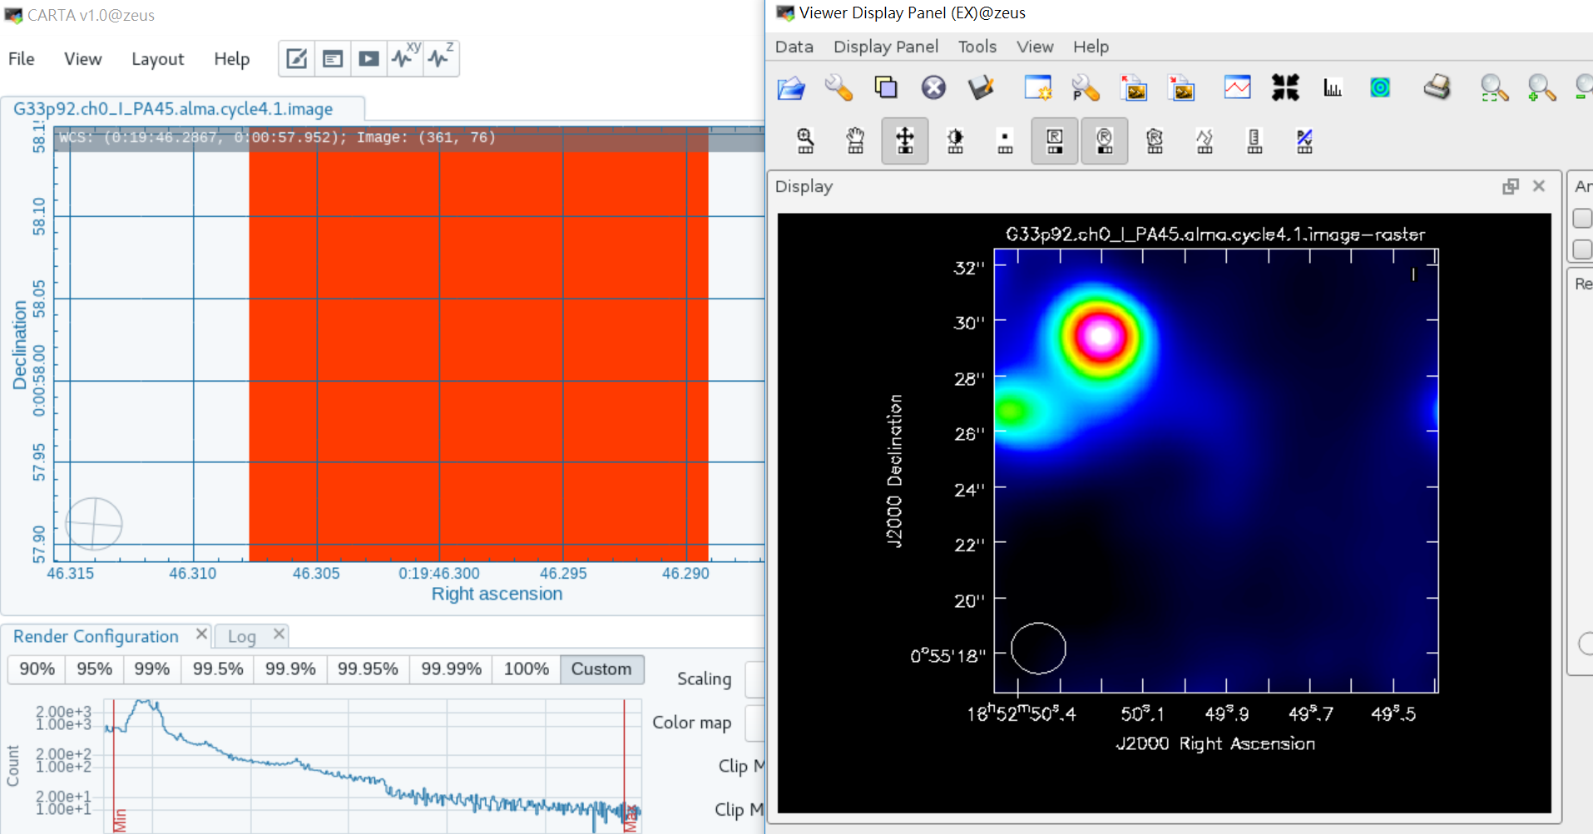Screen dimensions: 1593x834
Task: Open the Data menu in the Viewer Display Panel
Action: (x=793, y=47)
